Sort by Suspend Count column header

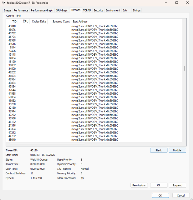[x=59, y=22]
